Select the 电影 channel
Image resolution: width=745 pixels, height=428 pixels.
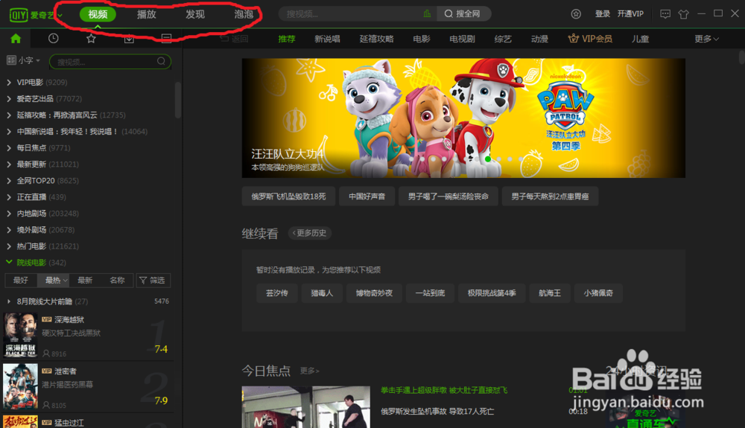point(422,39)
